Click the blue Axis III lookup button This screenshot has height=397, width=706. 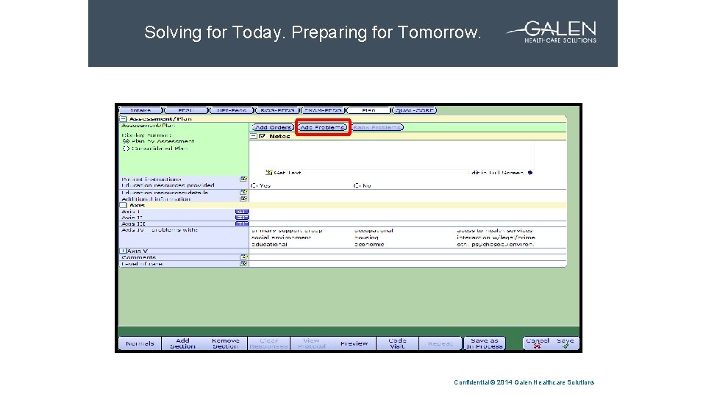point(242,223)
